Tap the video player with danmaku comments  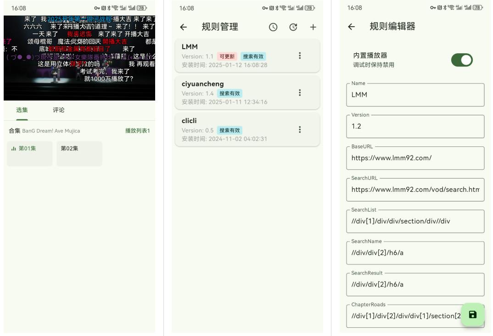tap(79, 58)
